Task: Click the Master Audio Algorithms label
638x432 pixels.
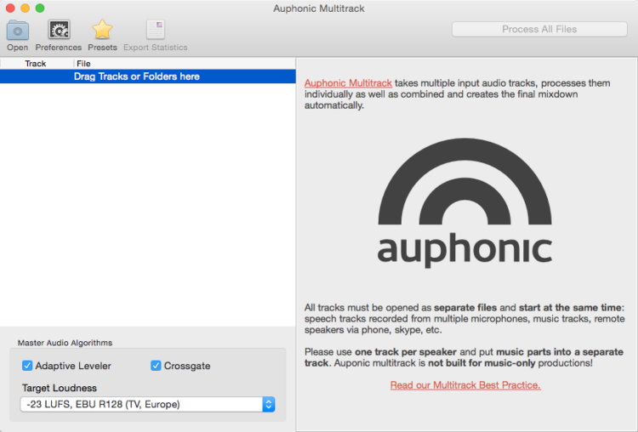Action: point(66,343)
